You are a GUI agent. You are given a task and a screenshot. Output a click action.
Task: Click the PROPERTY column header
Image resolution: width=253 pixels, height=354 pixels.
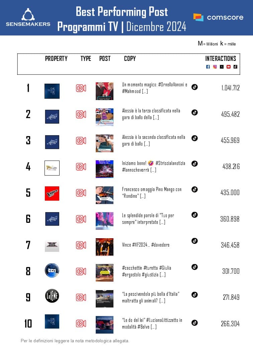56,59
